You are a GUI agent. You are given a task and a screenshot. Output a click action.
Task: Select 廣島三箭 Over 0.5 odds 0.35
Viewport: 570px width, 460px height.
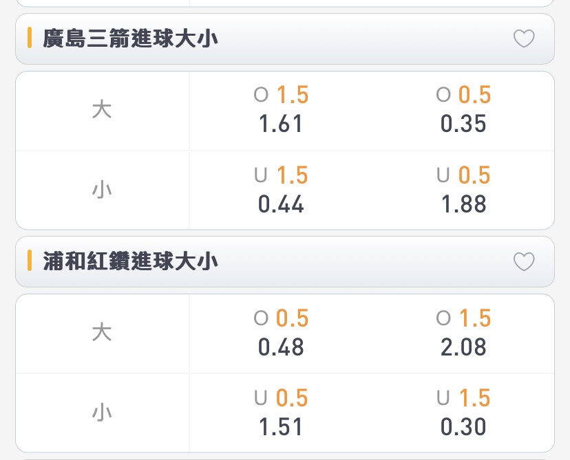(x=463, y=109)
